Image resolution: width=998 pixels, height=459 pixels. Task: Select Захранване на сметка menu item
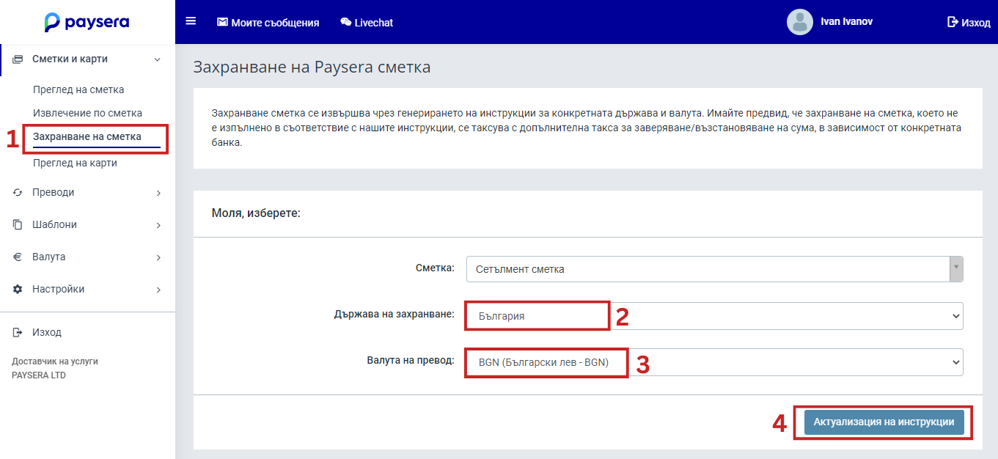pos(87,137)
